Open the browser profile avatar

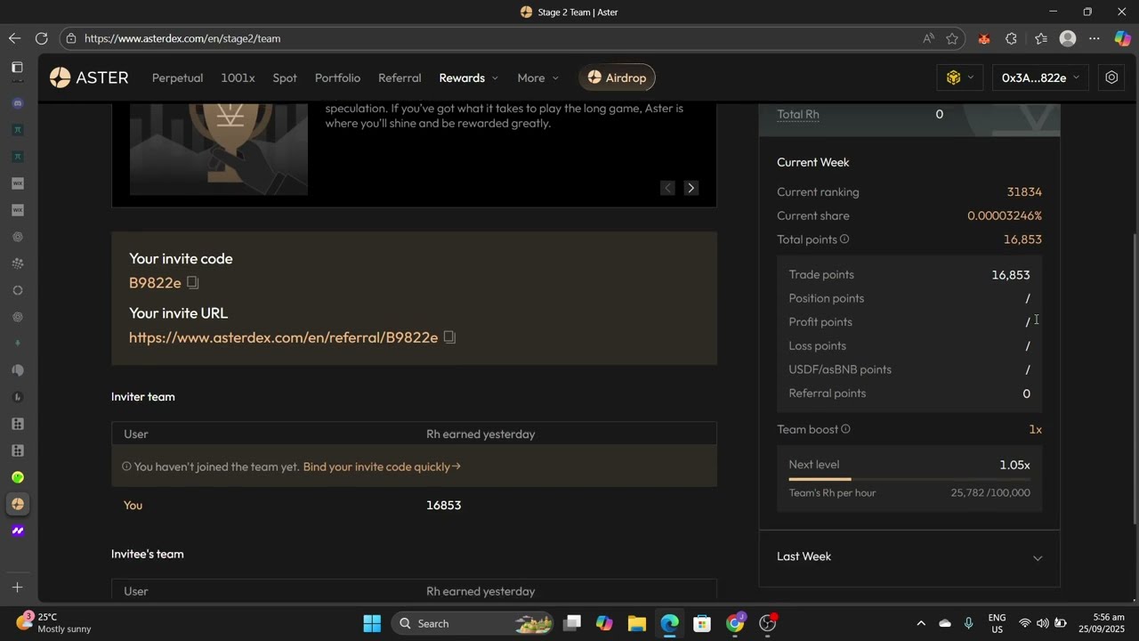[1068, 38]
